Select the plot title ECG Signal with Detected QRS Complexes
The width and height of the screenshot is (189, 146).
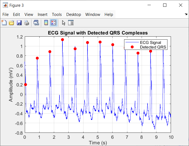(98, 33)
